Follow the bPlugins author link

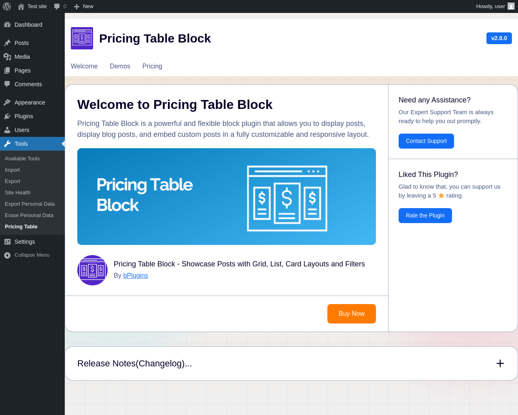point(136,275)
